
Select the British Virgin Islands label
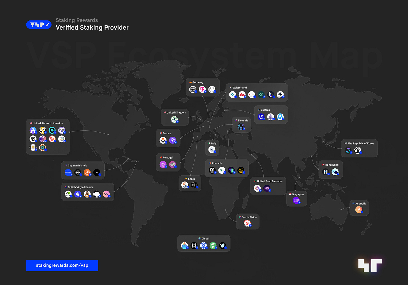[x=80, y=187]
